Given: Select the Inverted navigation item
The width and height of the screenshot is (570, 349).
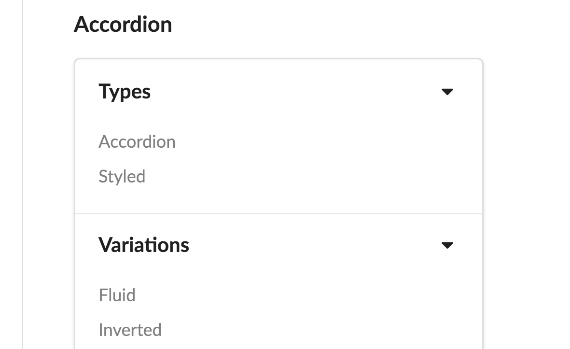Looking at the screenshot, I should pyautogui.click(x=130, y=330).
